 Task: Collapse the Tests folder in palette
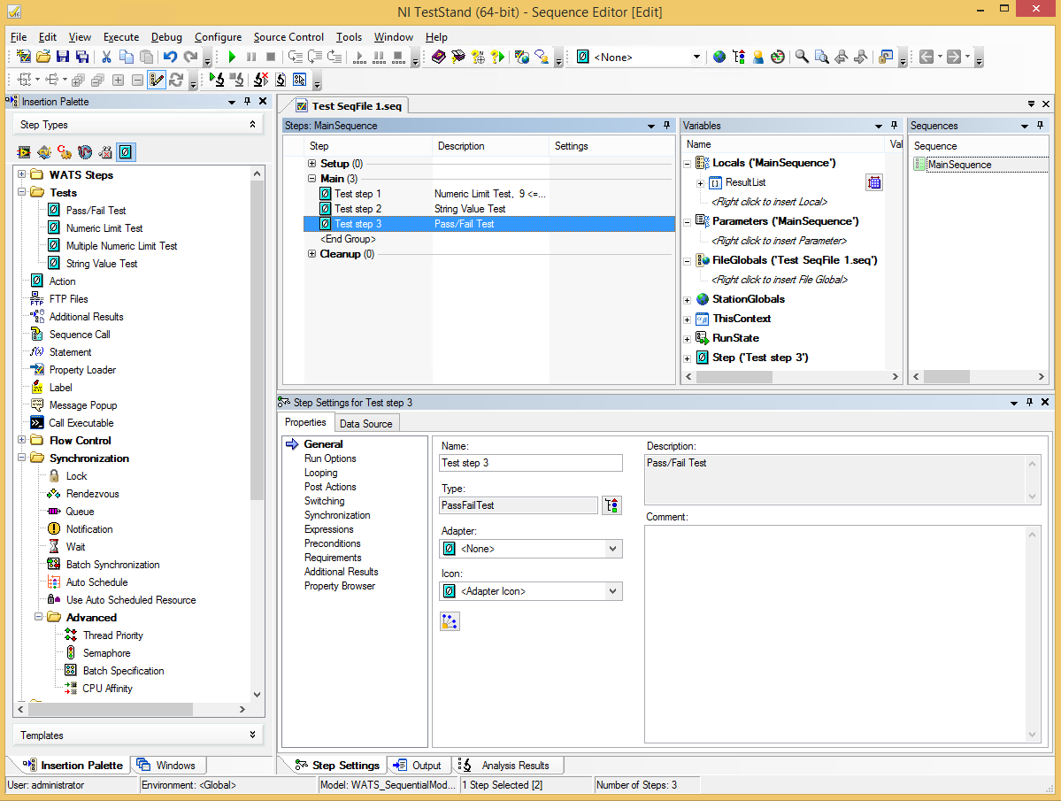[21, 192]
